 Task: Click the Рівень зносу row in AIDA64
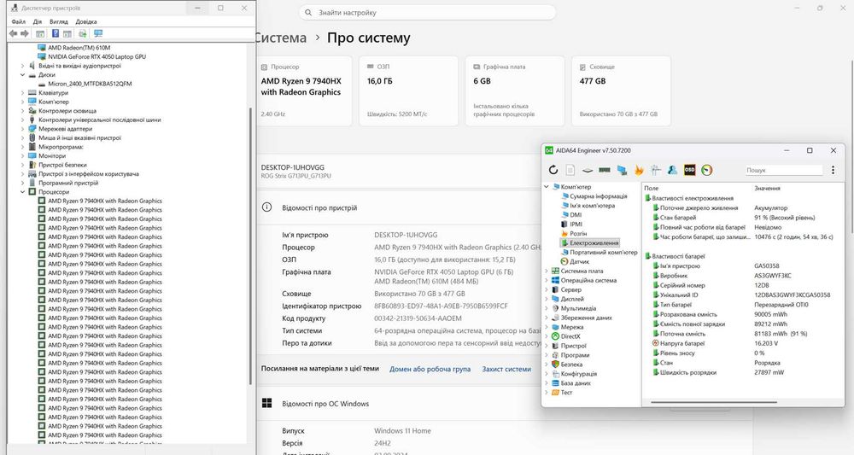coord(744,353)
